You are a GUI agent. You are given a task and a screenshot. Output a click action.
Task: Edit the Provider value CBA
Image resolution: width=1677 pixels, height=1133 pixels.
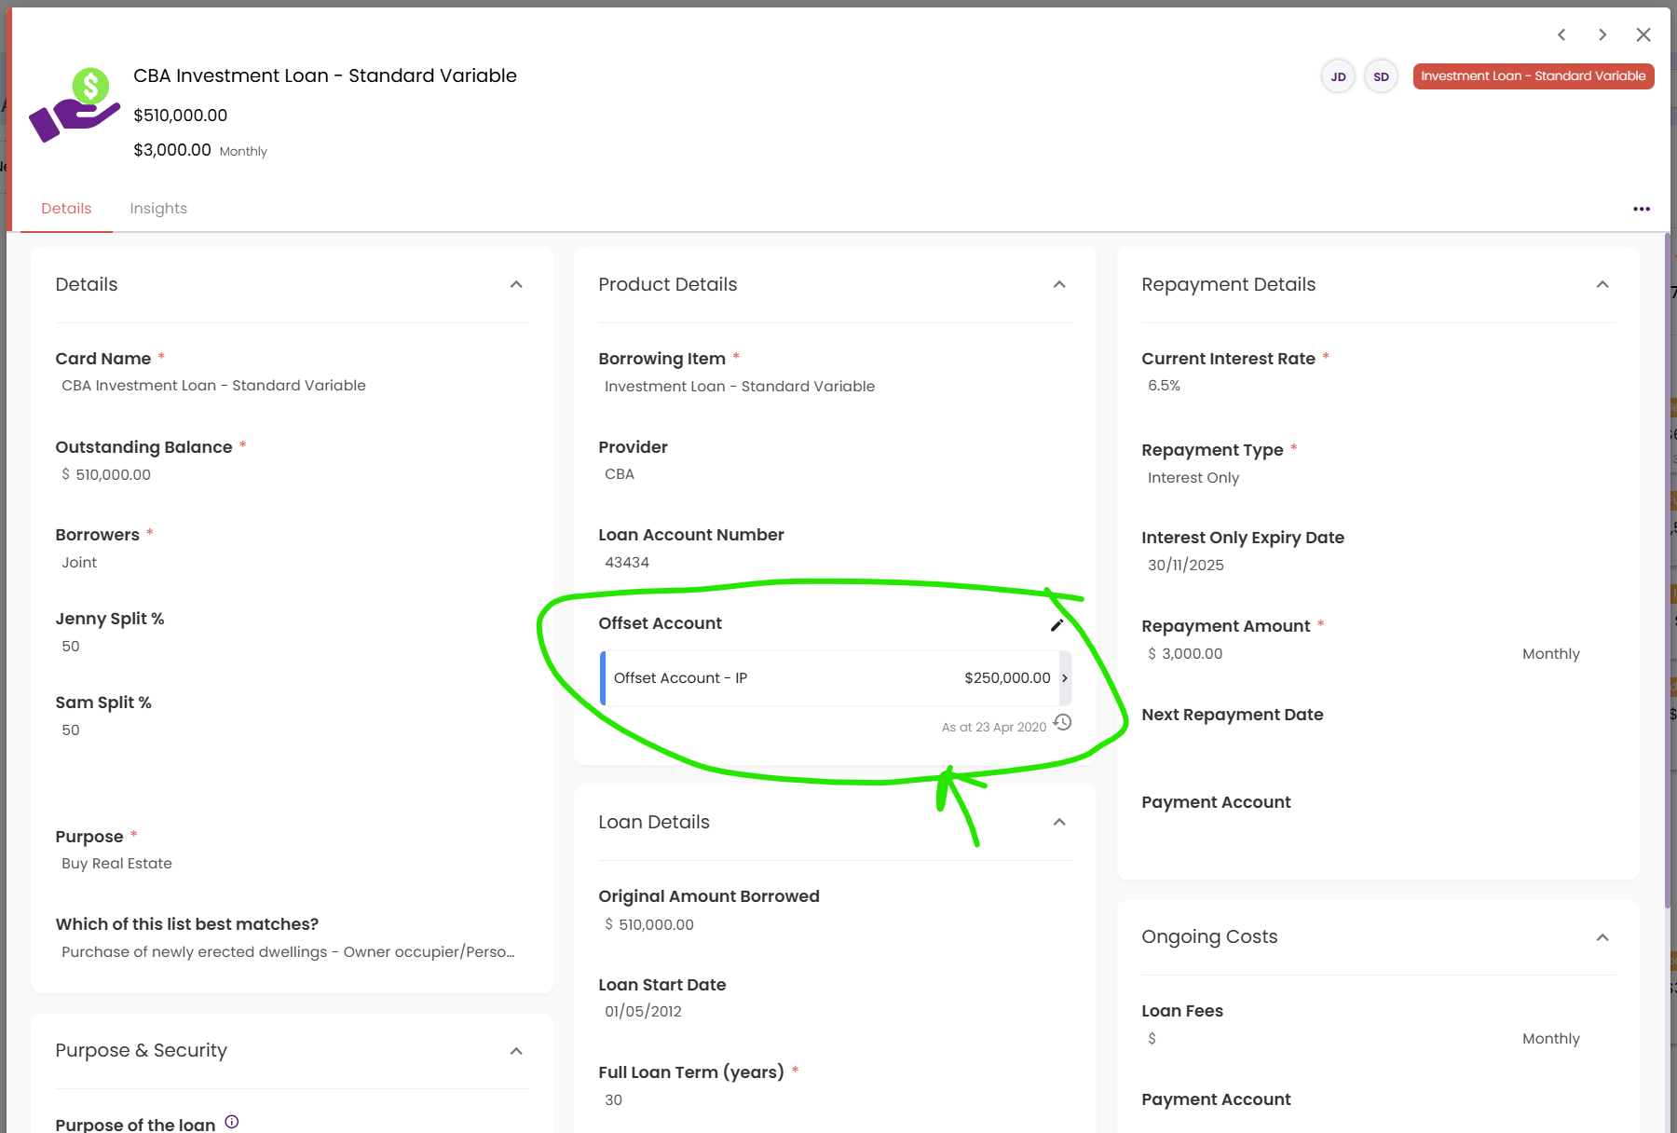tap(620, 474)
